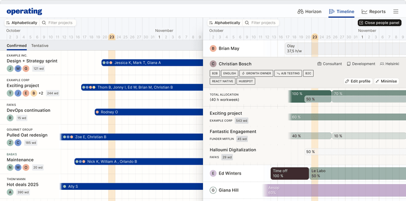Viewport: 406px width, 201px height.
Task: Select the Thom B, Jonny I timeline bar
Action: pyautogui.click(x=142, y=87)
